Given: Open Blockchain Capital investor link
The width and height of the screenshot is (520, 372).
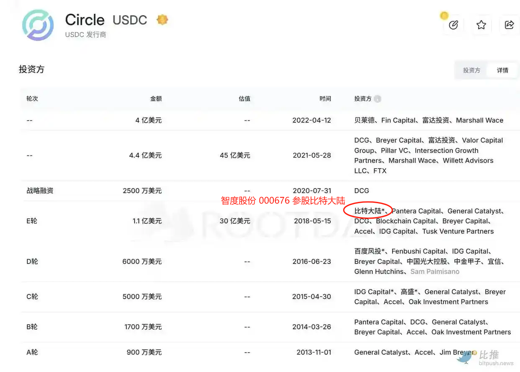Looking at the screenshot, I should point(406,221).
